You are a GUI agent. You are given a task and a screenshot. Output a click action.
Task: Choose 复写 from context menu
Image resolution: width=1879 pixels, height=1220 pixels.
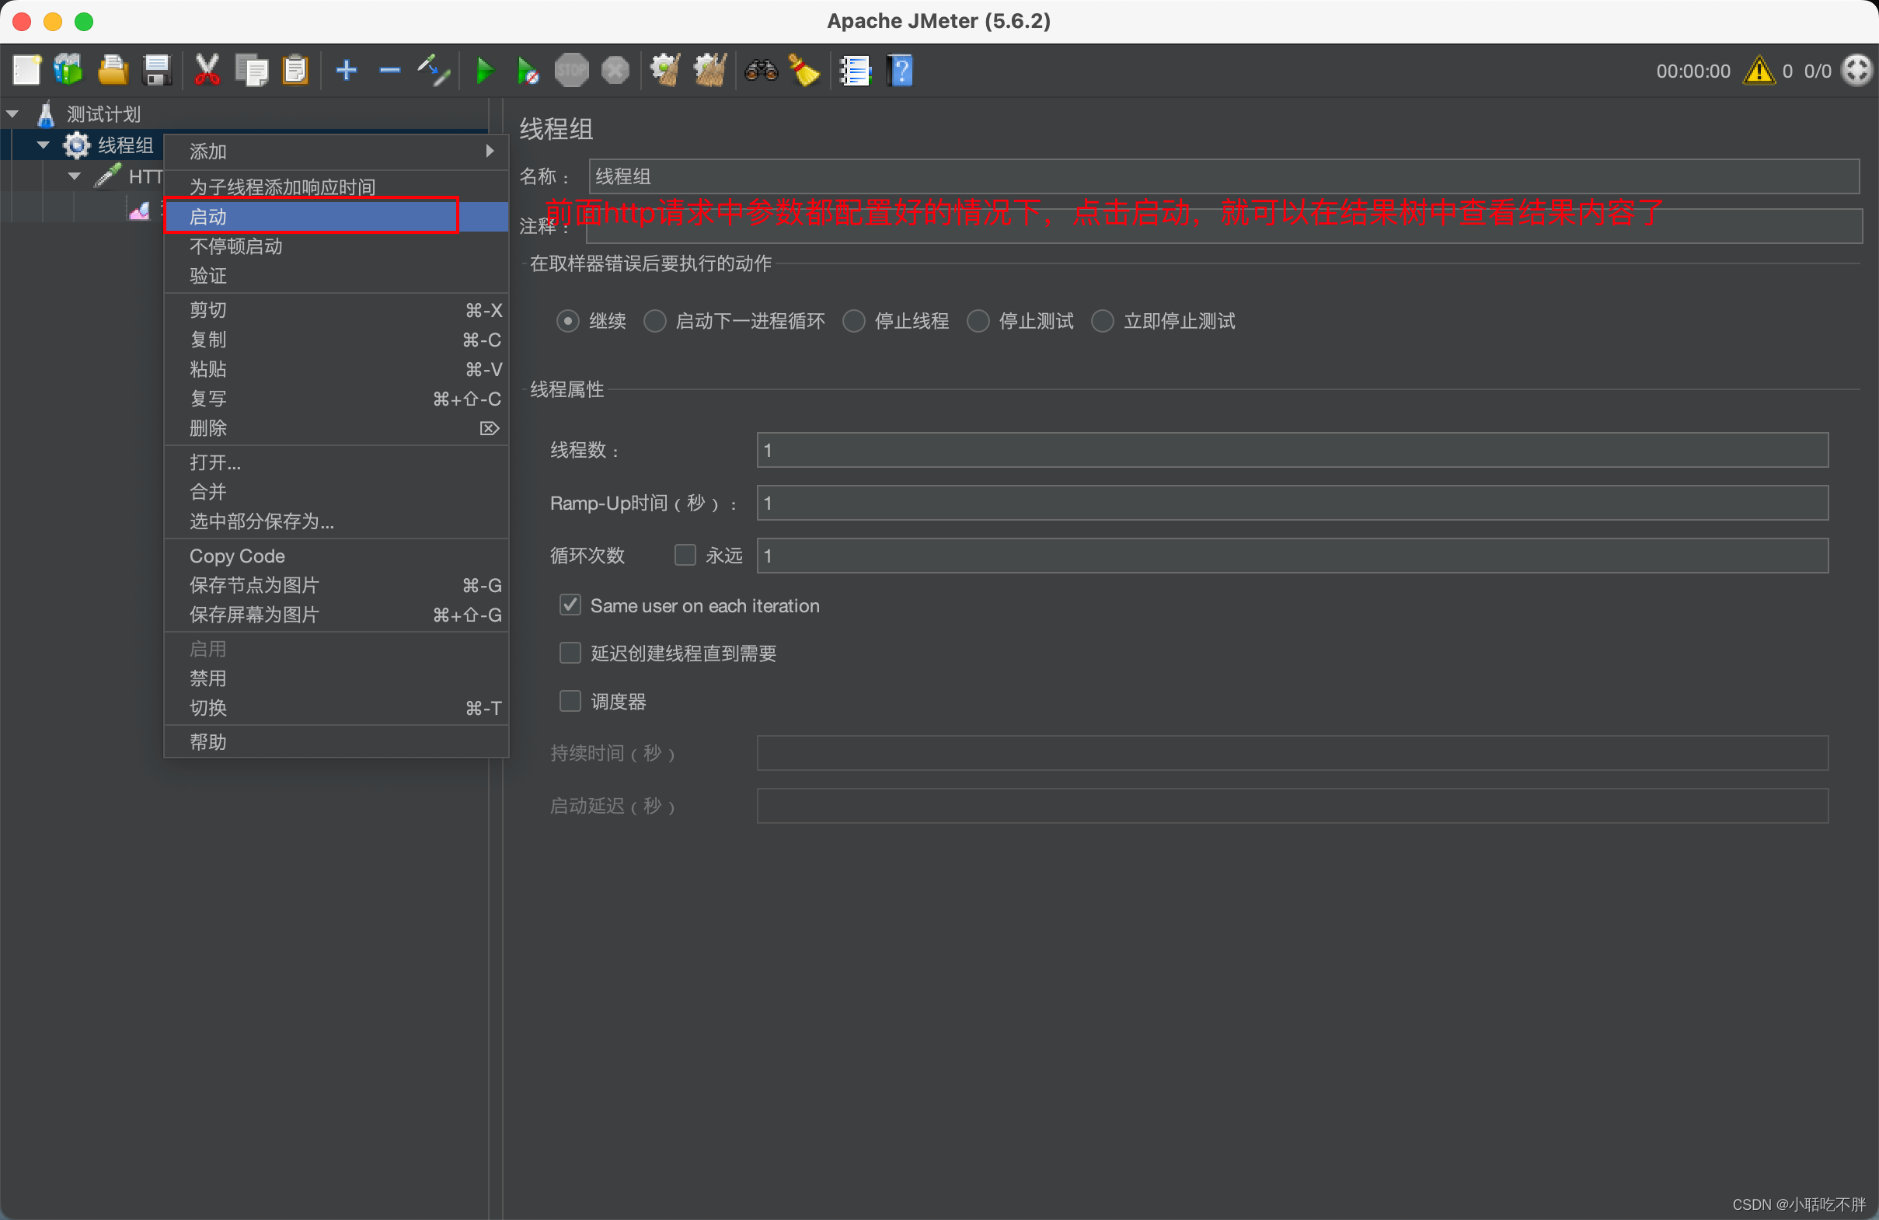336,399
